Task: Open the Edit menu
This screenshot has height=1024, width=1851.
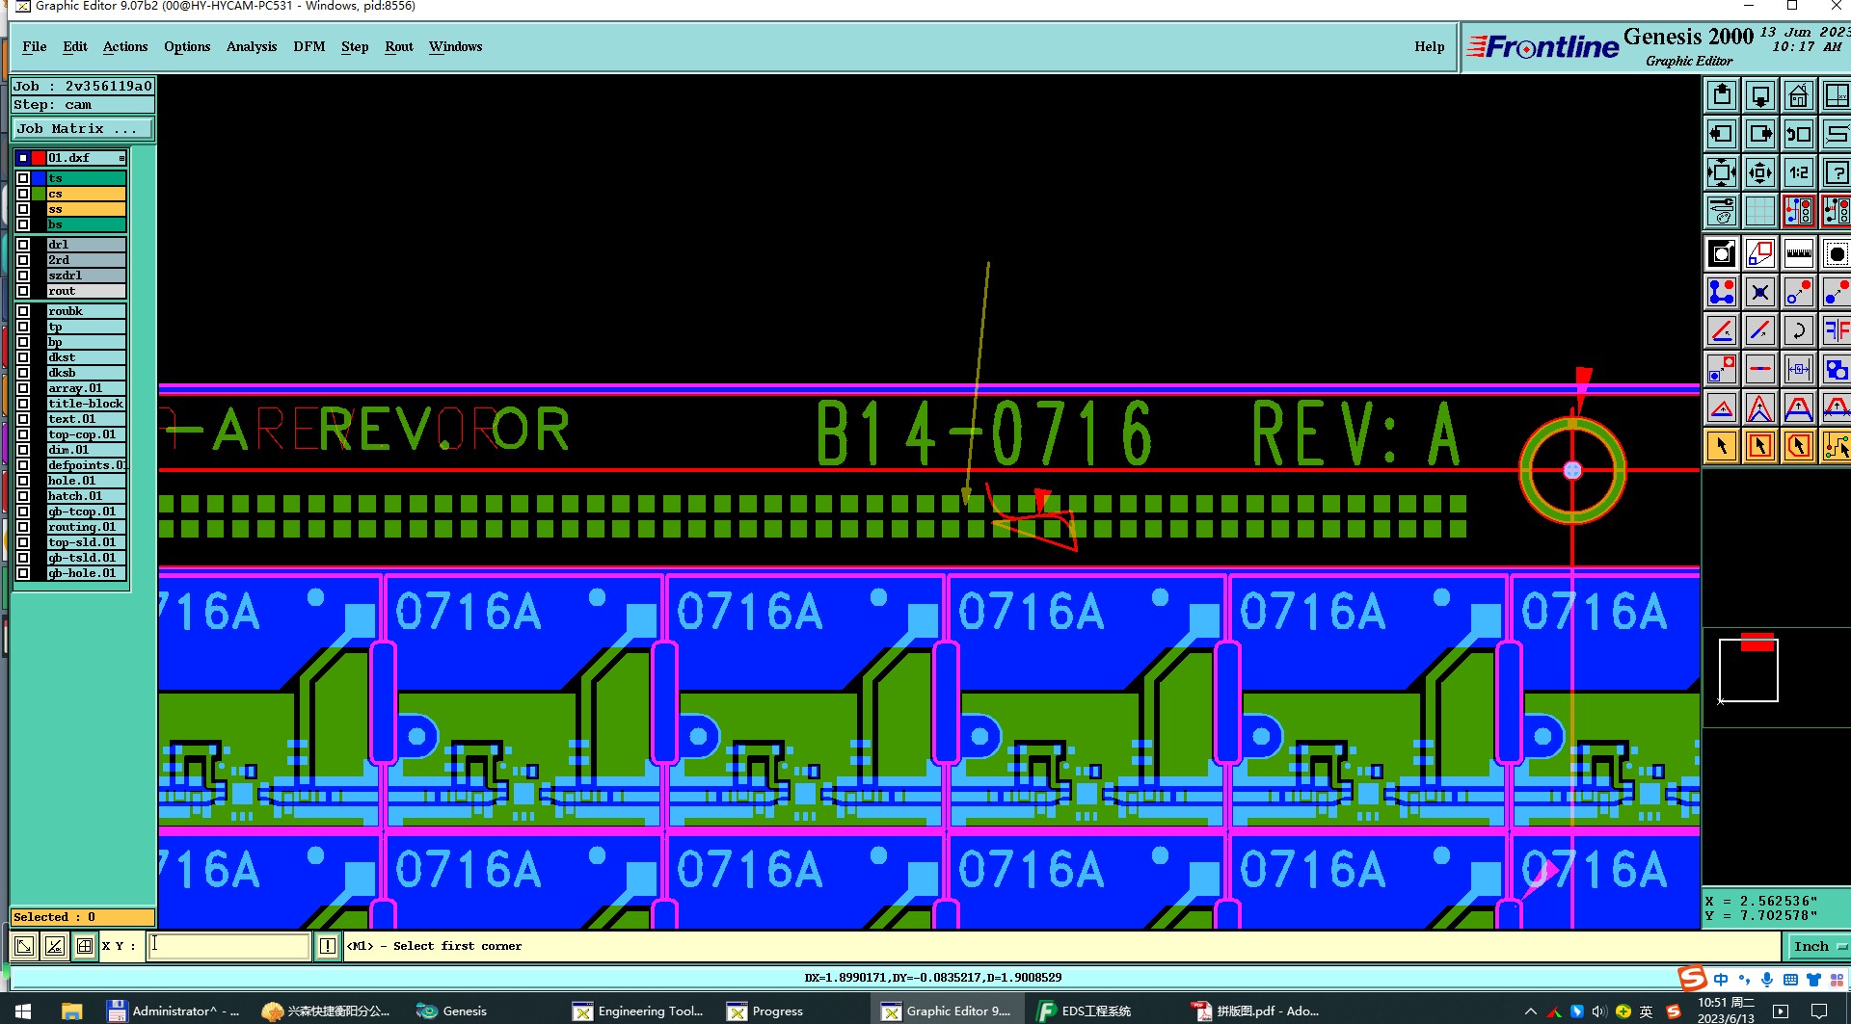Action: 75,46
